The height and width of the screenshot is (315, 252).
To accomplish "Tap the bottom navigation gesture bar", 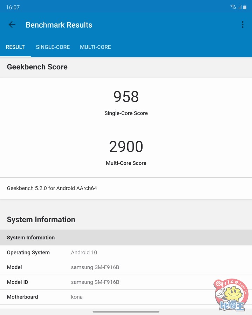I will (x=126, y=312).
